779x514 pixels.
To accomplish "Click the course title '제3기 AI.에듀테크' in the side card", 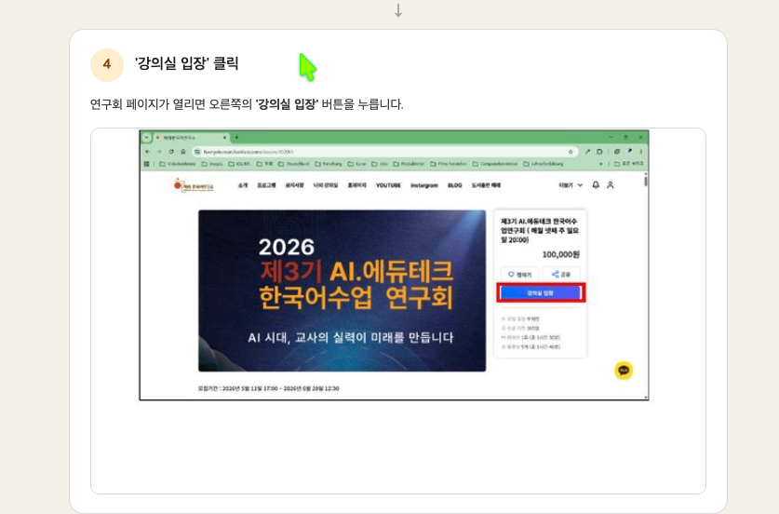I will tap(540, 230).
